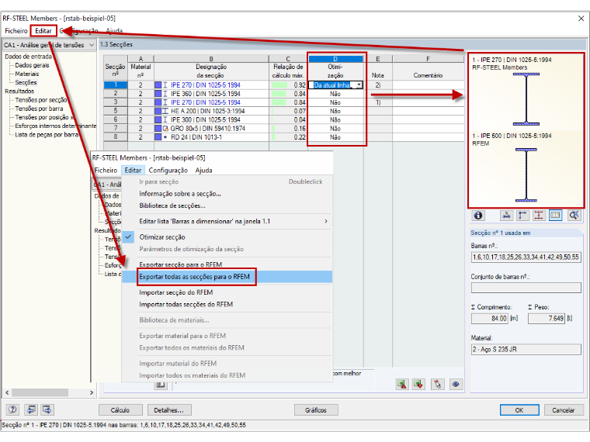The height and width of the screenshot is (442, 590).
Task: Confirm with the OK button
Action: [x=519, y=410]
